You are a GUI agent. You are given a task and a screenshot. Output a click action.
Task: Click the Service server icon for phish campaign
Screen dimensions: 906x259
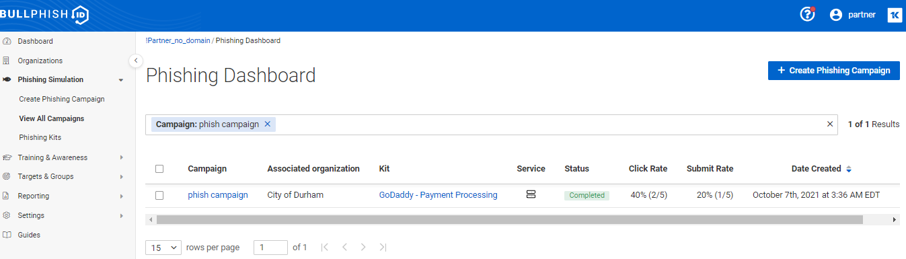coord(531,195)
